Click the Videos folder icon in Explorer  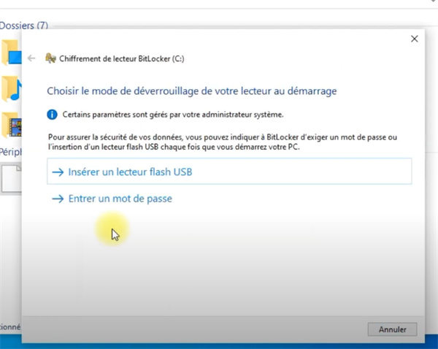(x=11, y=125)
